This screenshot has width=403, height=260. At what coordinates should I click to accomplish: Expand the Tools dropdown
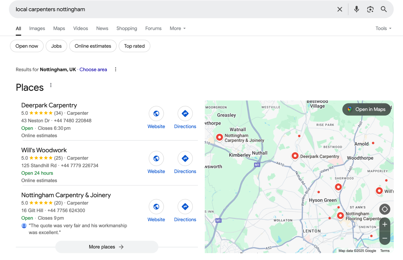pos(383,28)
